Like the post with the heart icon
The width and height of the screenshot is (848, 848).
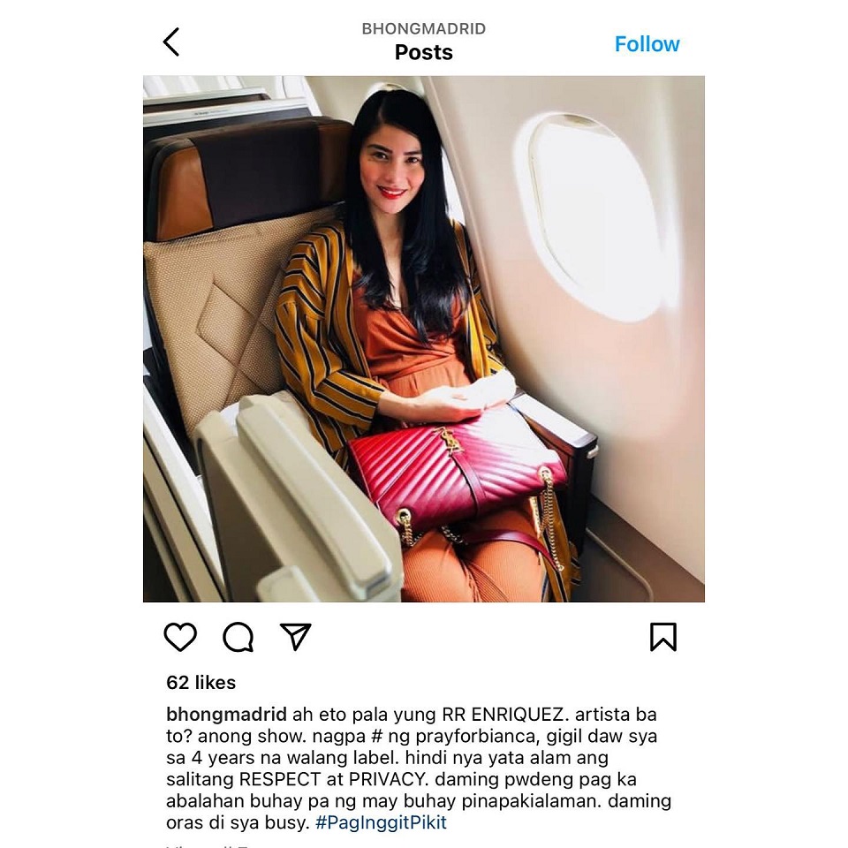(180, 637)
